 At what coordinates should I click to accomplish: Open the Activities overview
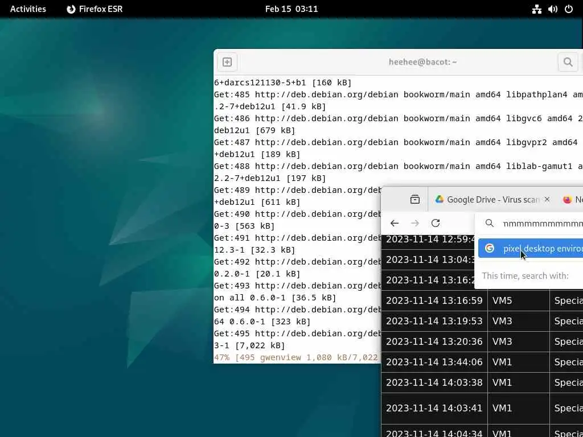coord(28,9)
